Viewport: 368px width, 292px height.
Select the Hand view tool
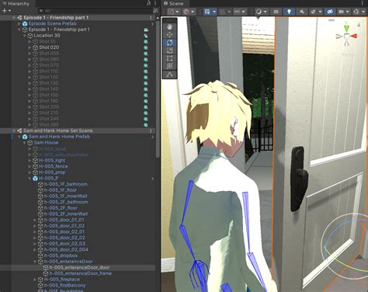click(x=169, y=26)
